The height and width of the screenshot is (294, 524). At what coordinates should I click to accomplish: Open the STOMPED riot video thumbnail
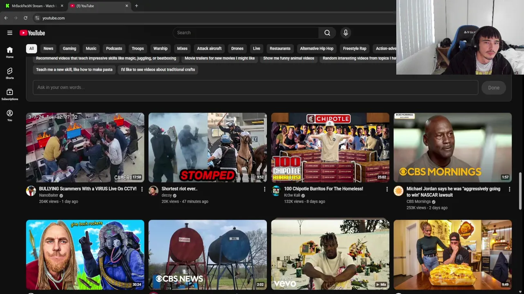click(208, 147)
